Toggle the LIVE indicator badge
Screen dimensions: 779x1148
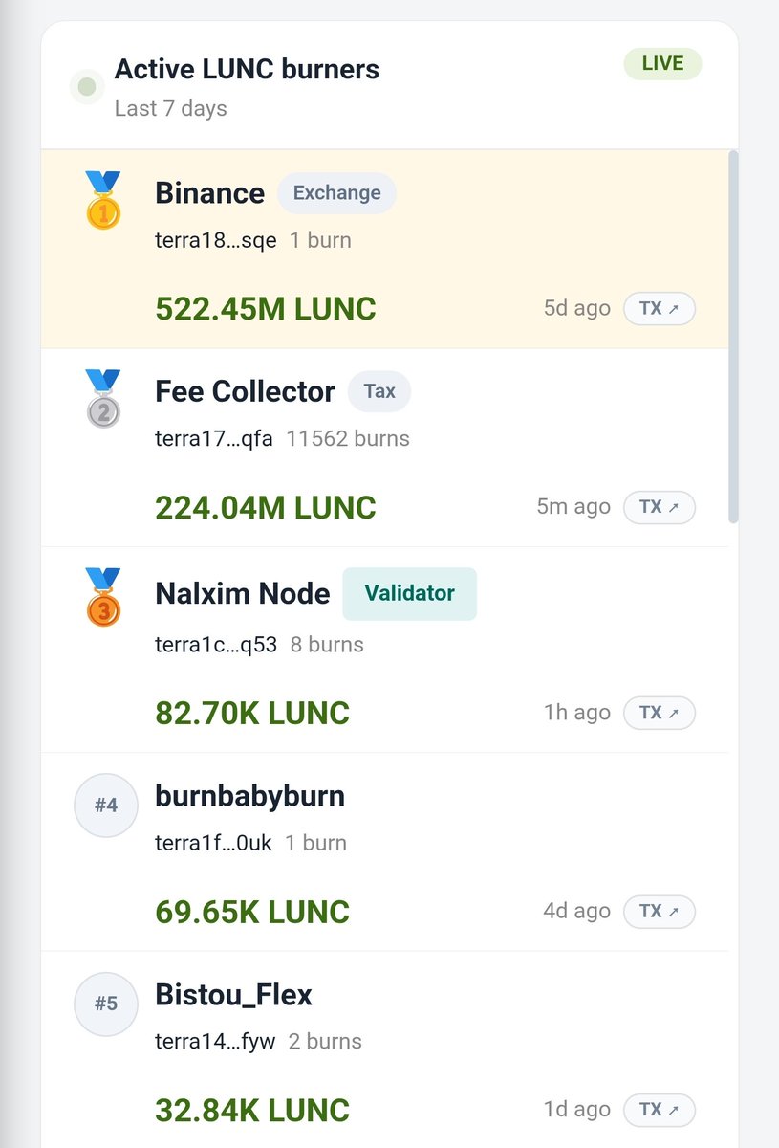[x=662, y=63]
